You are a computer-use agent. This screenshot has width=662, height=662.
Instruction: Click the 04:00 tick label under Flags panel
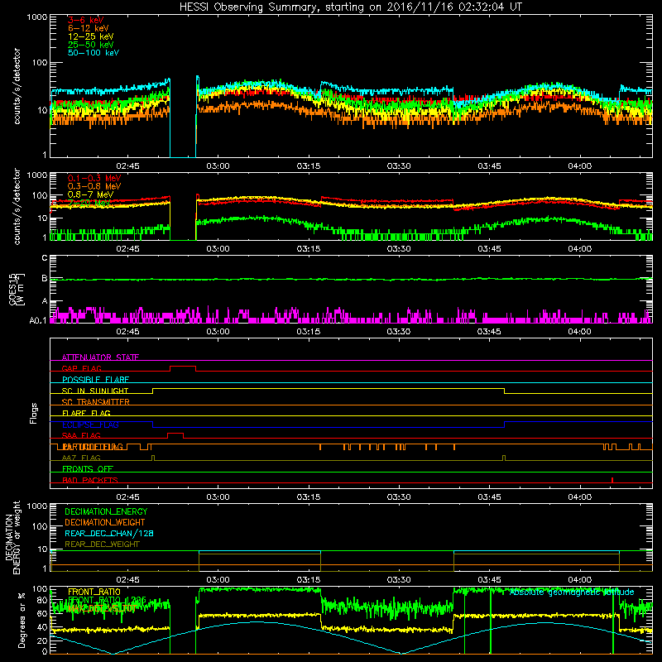[579, 497]
